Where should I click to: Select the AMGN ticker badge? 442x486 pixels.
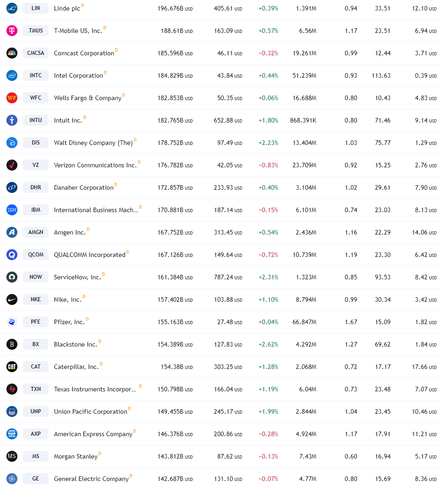click(x=36, y=232)
